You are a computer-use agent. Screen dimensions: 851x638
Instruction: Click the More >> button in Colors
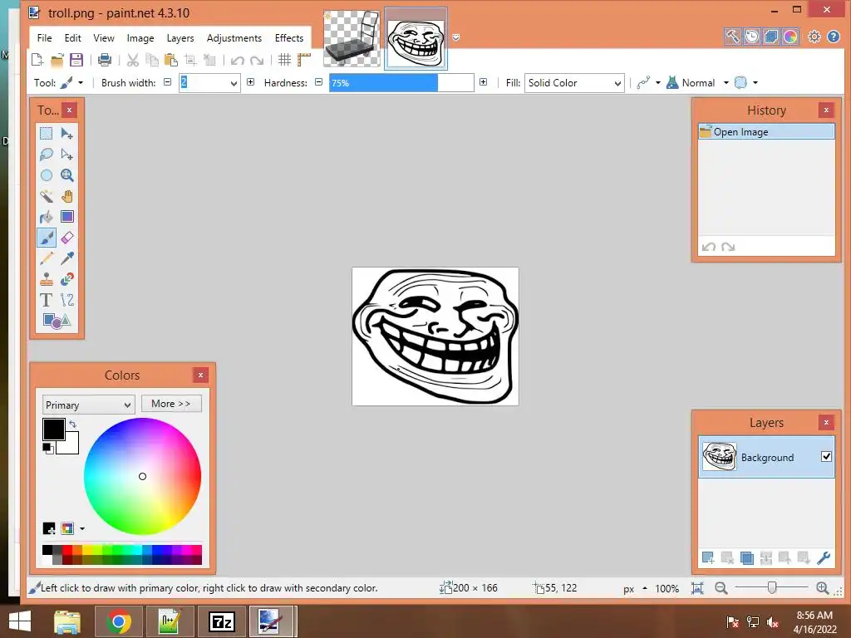pyautogui.click(x=171, y=404)
